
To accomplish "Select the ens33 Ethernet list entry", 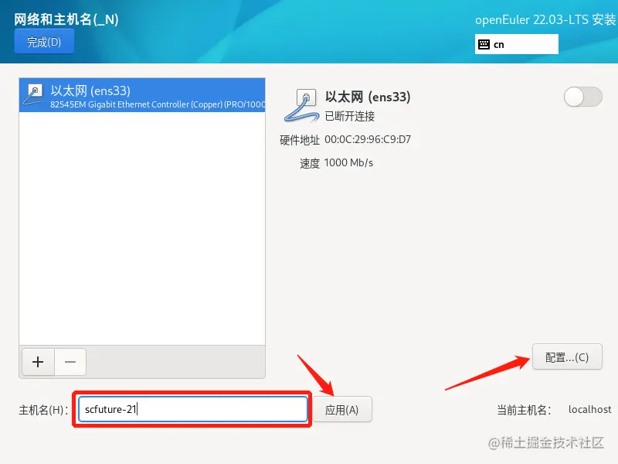I will click(142, 95).
